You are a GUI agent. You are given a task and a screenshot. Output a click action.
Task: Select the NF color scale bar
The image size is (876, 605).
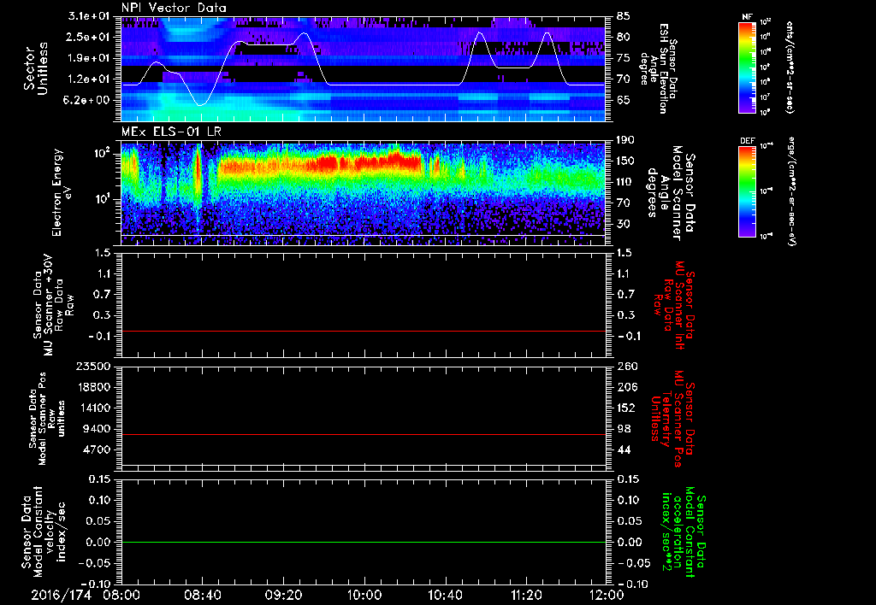[x=747, y=67]
